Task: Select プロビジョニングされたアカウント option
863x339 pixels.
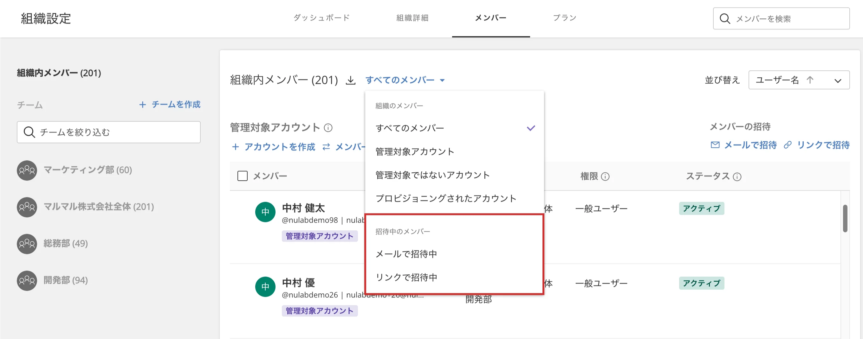Action: (x=455, y=198)
